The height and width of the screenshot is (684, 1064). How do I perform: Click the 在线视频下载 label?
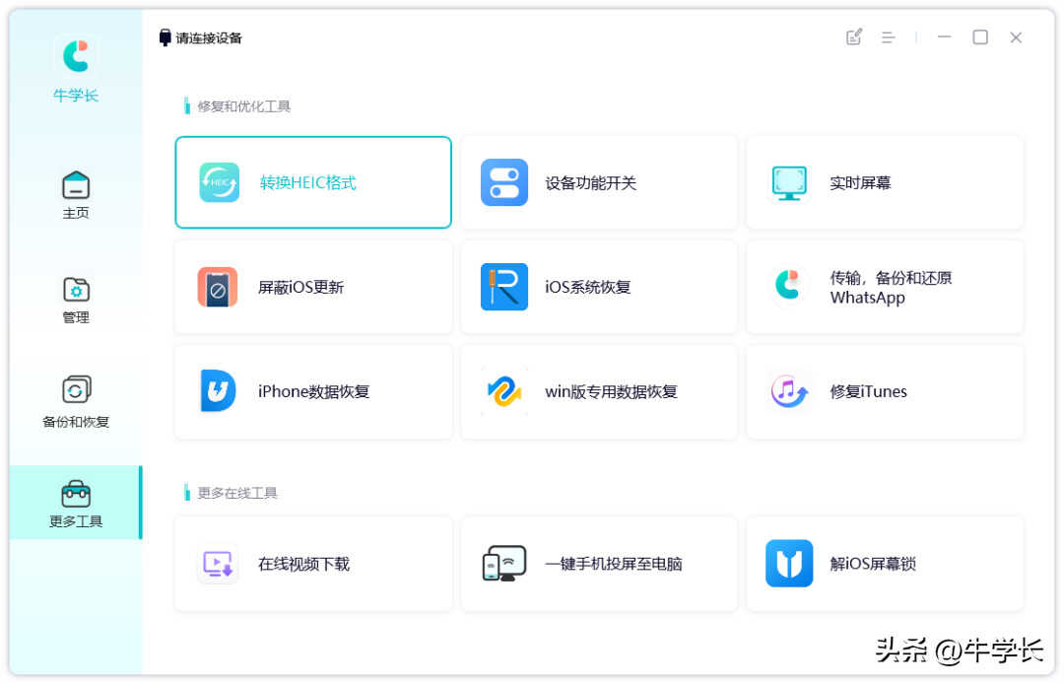pos(303,564)
